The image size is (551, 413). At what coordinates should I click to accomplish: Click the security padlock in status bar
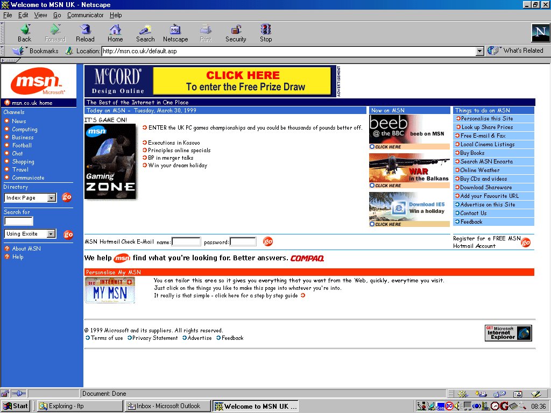4,393
